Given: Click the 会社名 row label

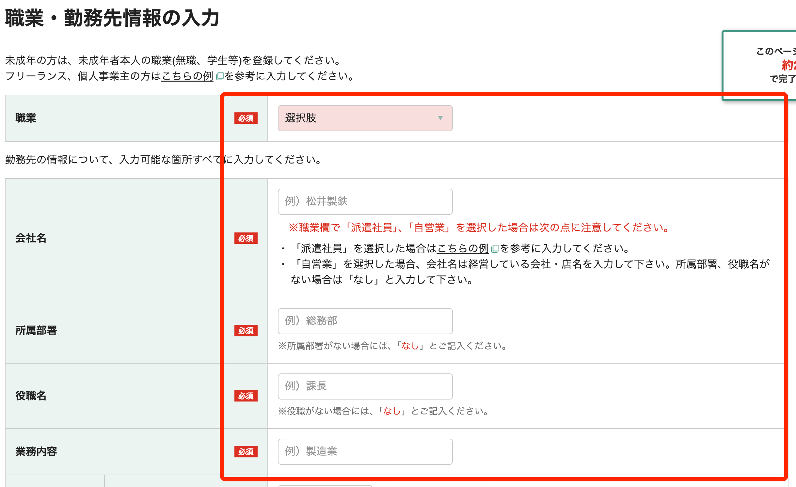Looking at the screenshot, I should coord(31,239).
